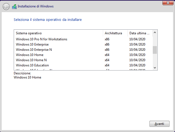Select Windows 10 Education x64 row
175x132 pixels.
coord(83,65)
